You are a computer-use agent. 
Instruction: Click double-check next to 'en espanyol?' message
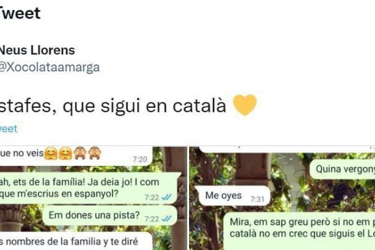click(167, 197)
